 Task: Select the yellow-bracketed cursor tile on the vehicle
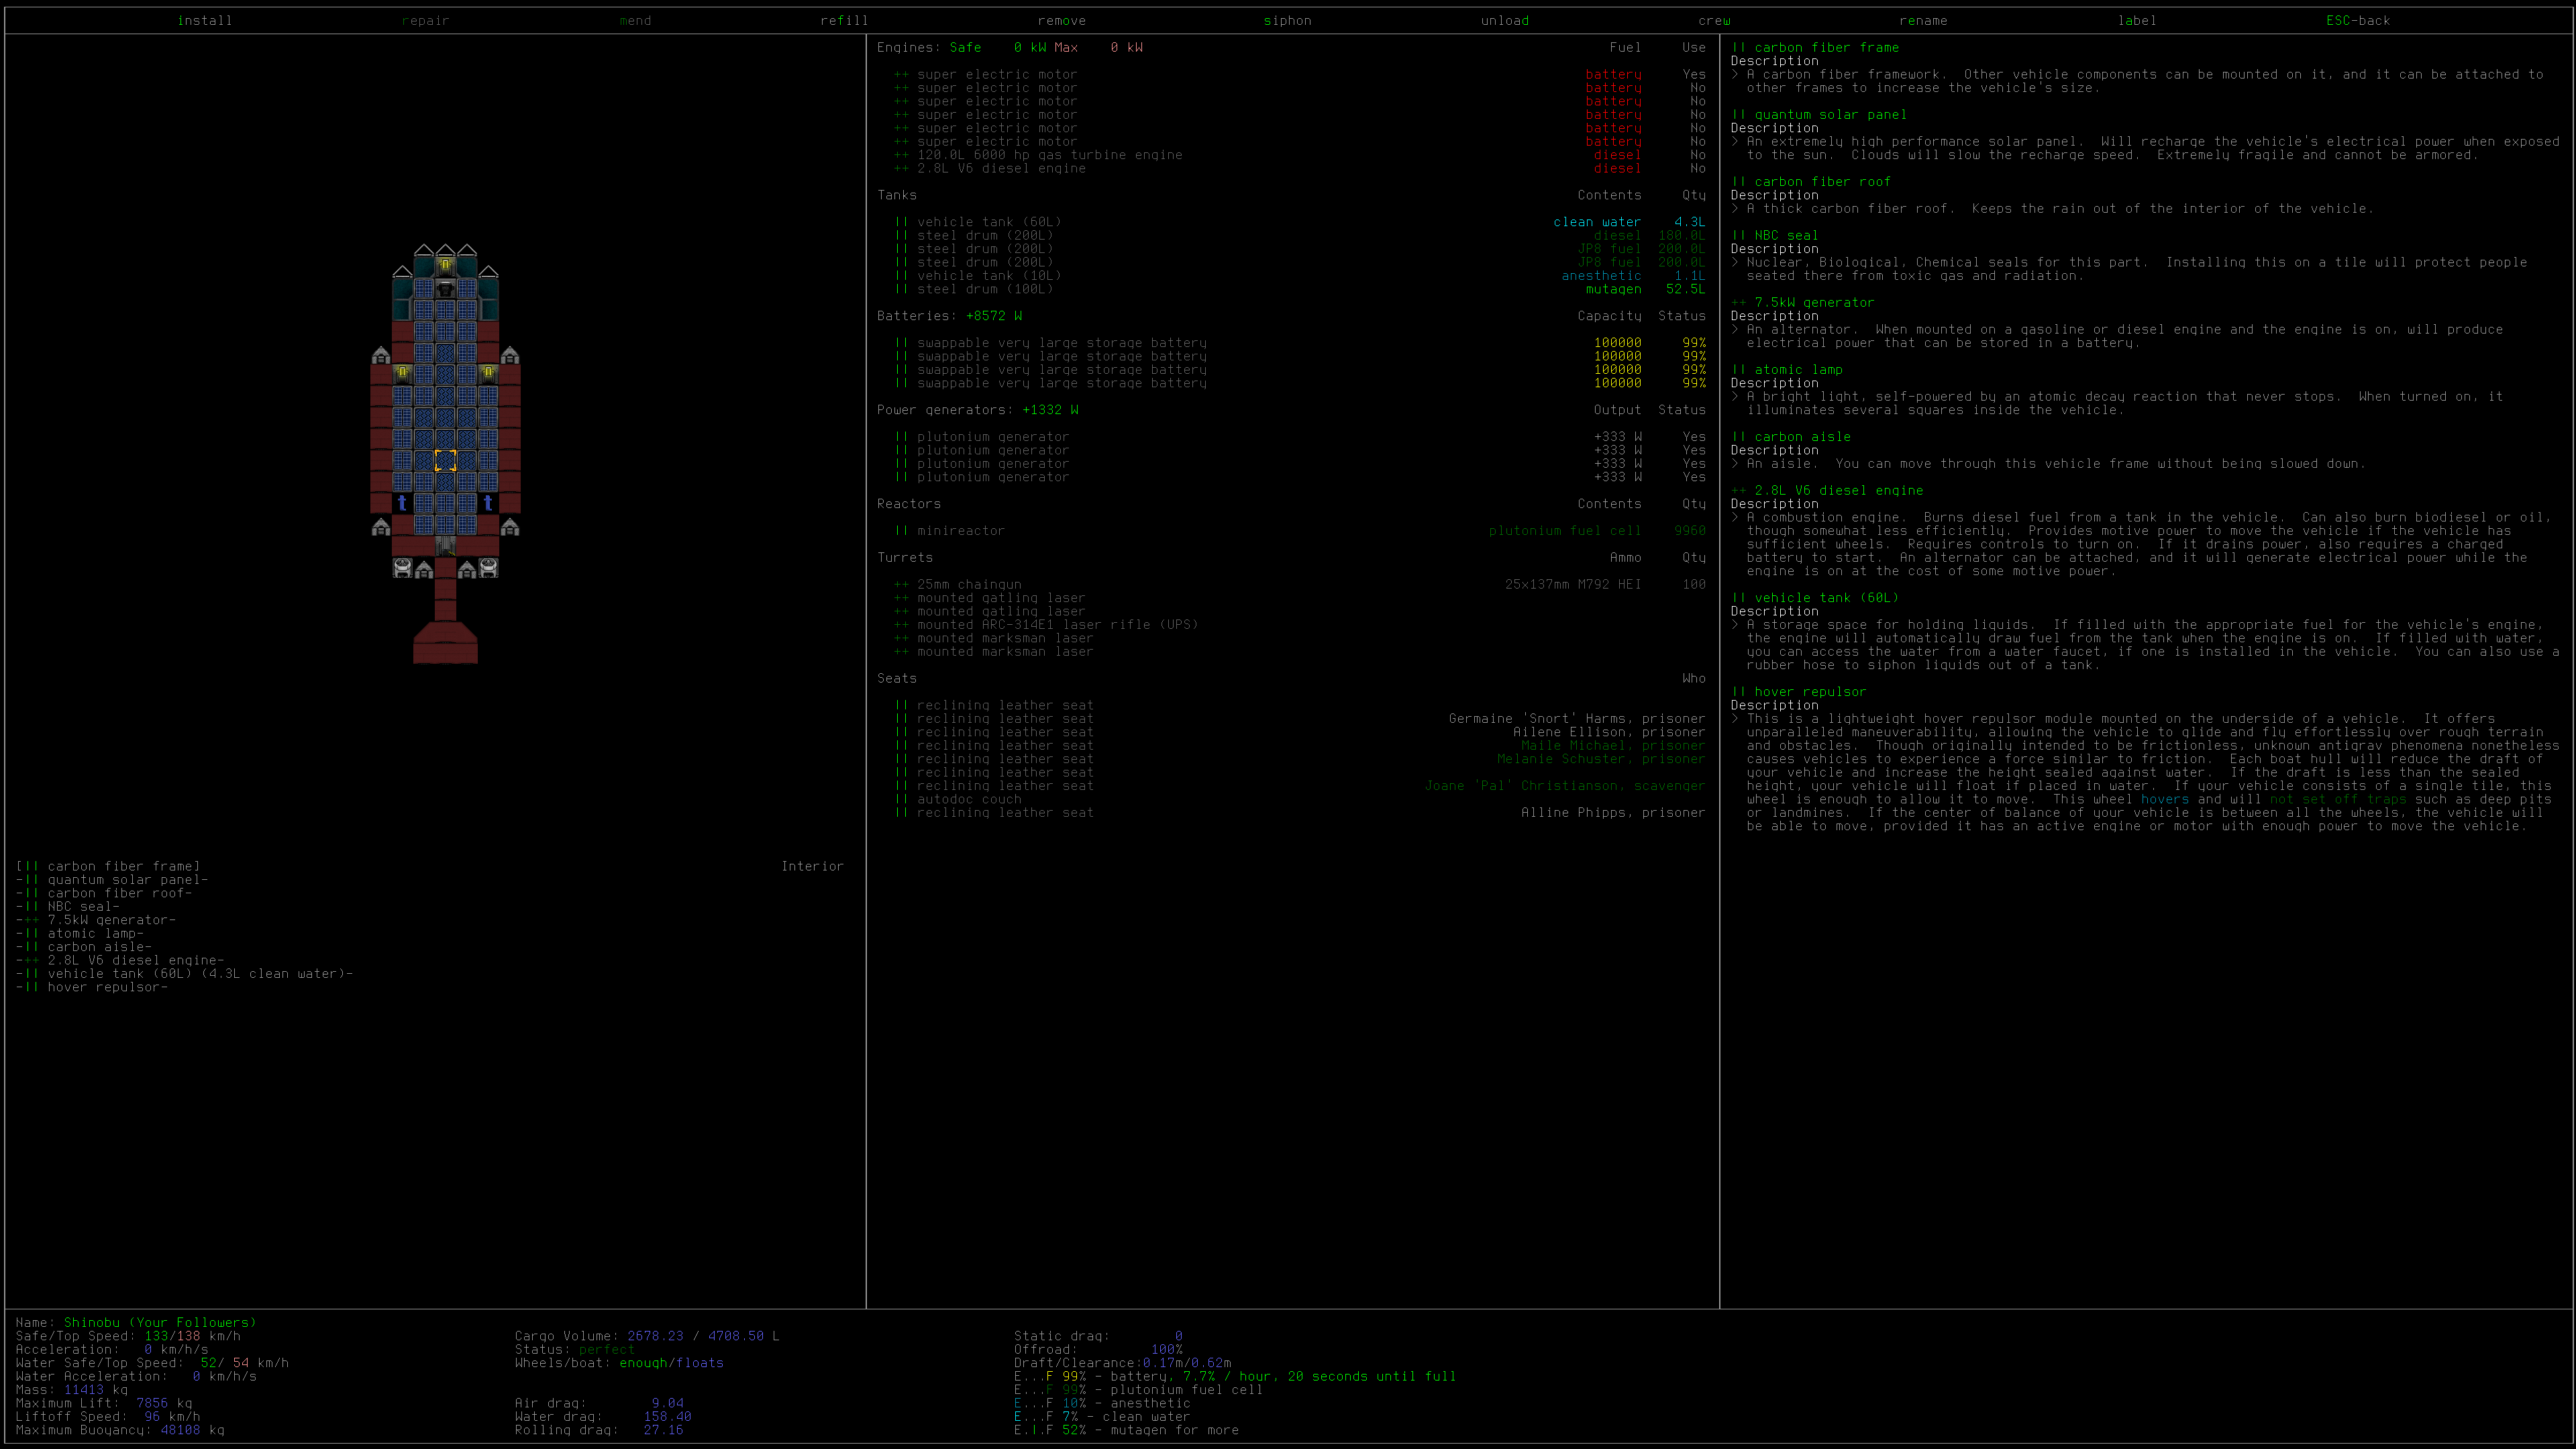click(x=445, y=460)
